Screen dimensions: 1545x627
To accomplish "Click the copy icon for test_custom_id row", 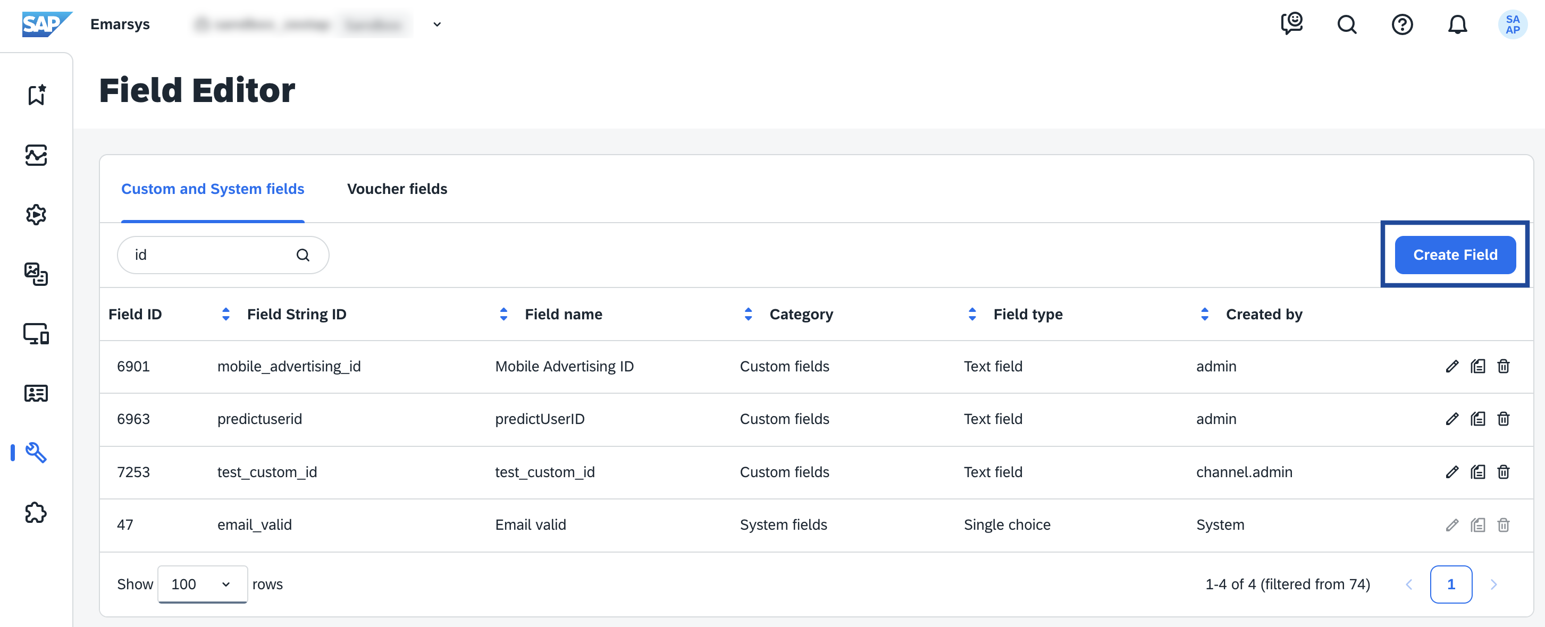I will coord(1477,472).
